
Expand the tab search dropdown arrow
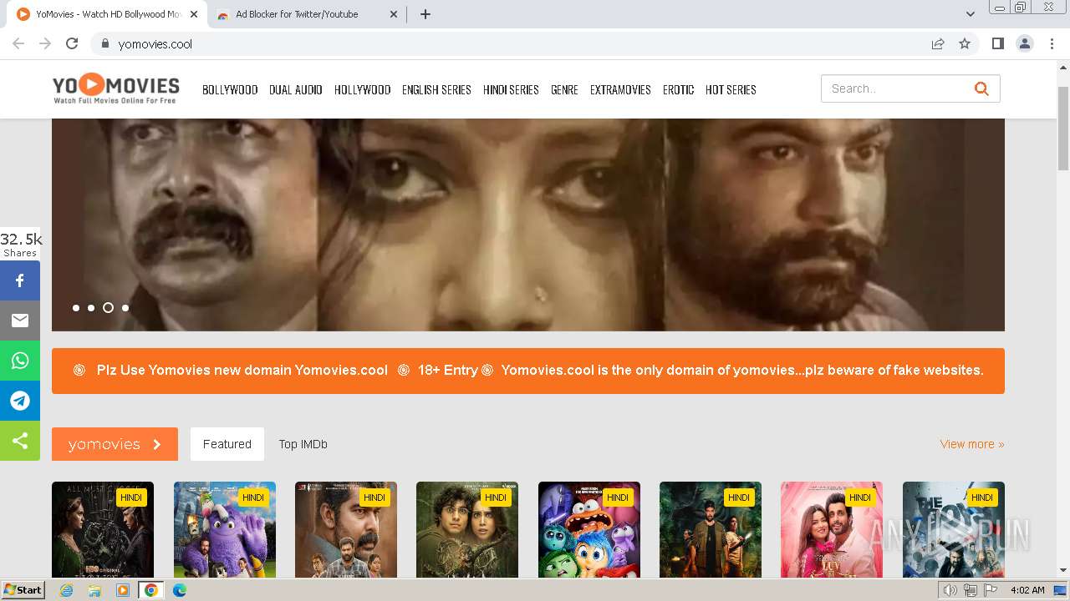pyautogui.click(x=971, y=14)
